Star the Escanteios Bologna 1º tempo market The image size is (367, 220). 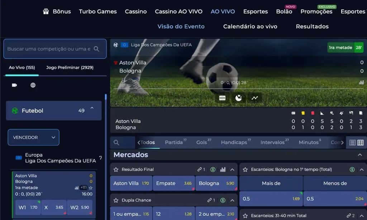tap(245, 170)
